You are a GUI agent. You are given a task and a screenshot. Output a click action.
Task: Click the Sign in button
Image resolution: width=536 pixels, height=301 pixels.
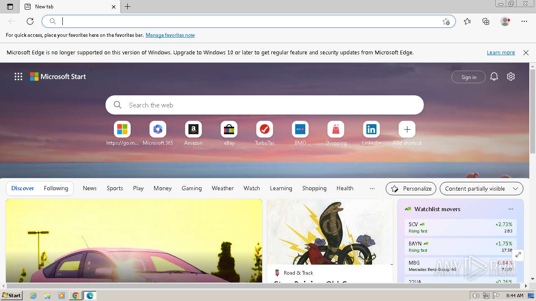(469, 77)
